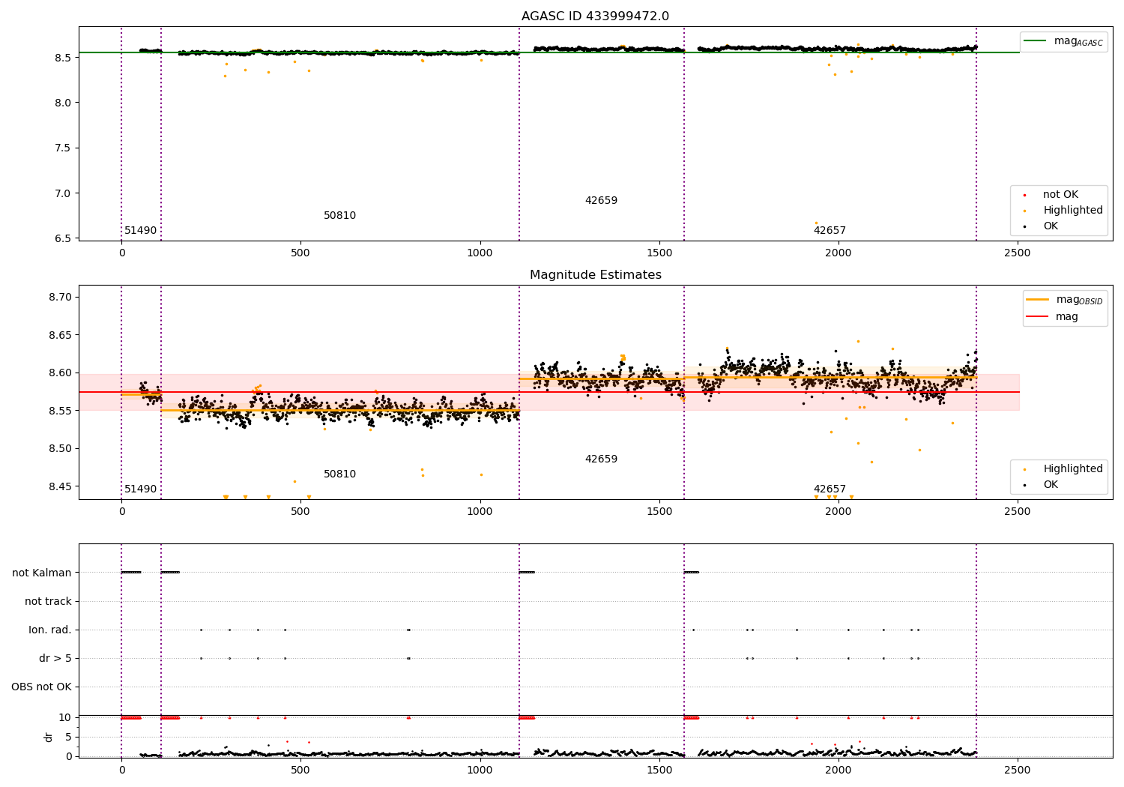The width and height of the screenshot is (1124, 787).
Task: Click the "7.5" y-axis tick in top plot
Action: (x=64, y=148)
